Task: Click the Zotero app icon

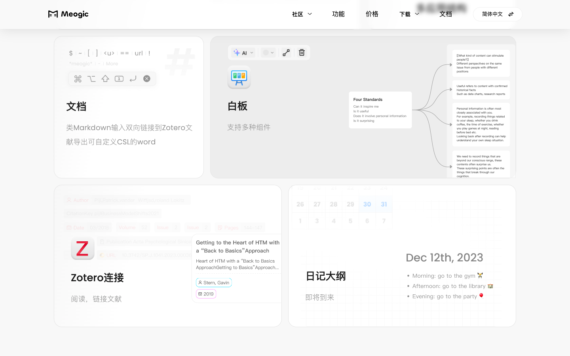Action: click(x=82, y=248)
